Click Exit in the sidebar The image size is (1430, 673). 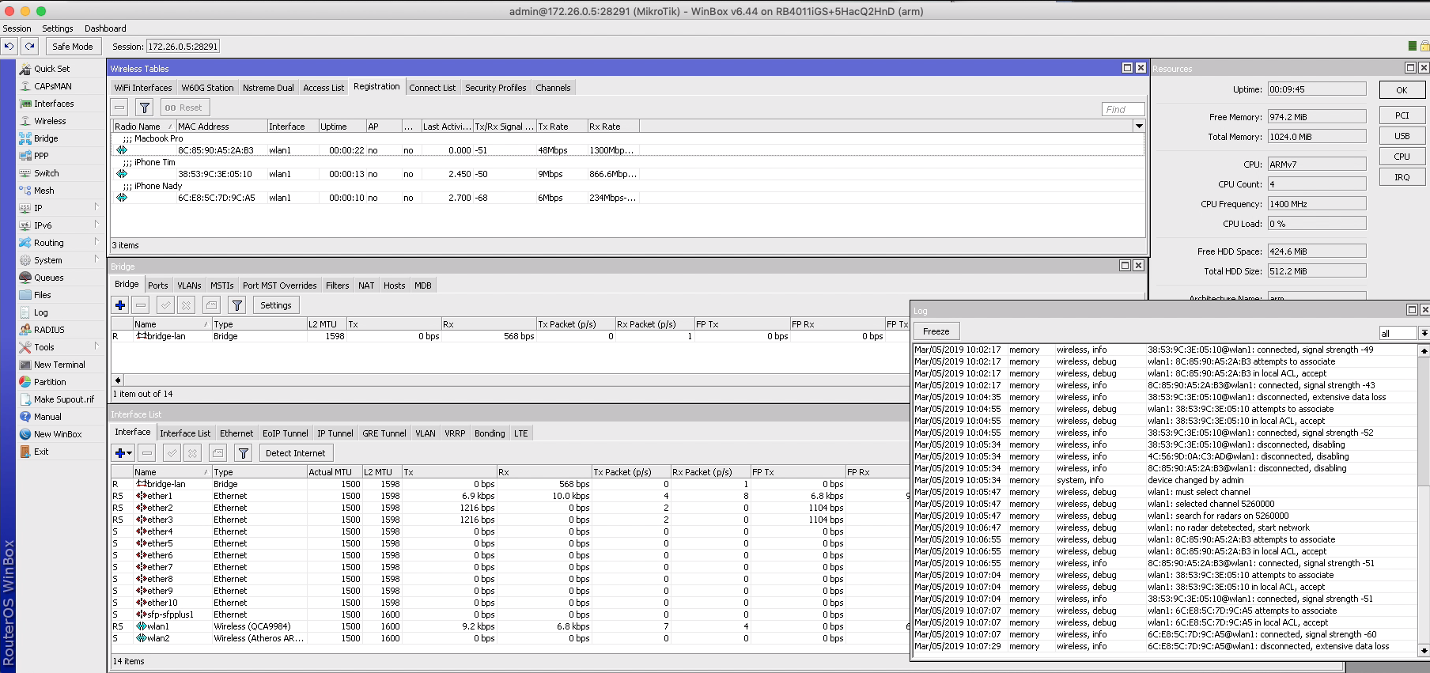point(41,452)
